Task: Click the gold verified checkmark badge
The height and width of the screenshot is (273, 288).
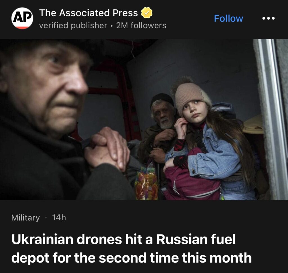Action: point(147,13)
